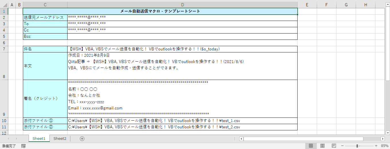This screenshot has height=149, width=390.
Task: Click the Select All corner triangle
Action: [4, 5]
